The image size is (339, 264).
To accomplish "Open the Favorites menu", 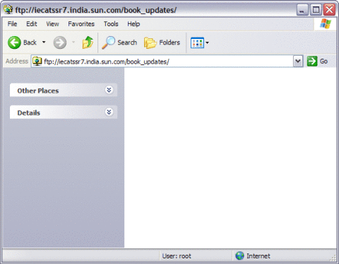I will [81, 24].
